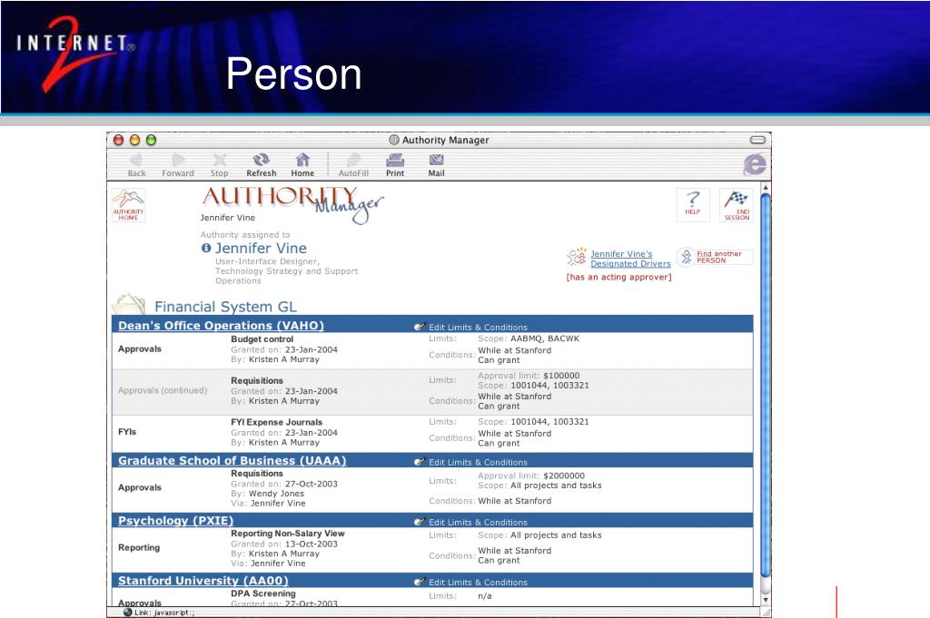Click the "Authority Manager" window title
The image size is (930, 618).
pyautogui.click(x=445, y=140)
